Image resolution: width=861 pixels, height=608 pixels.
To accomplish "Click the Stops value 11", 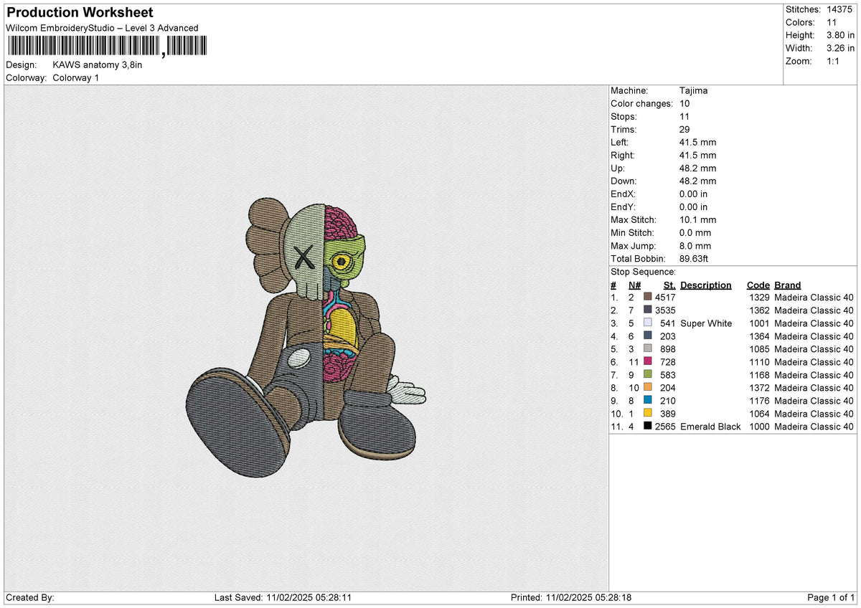I will coord(684,116).
